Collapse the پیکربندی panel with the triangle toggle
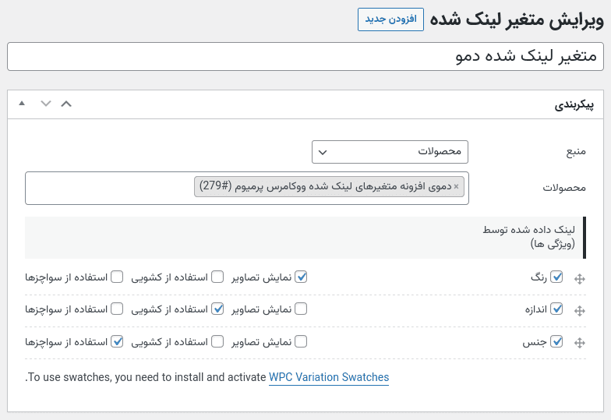Screen dimensions: 611x420 (x=22, y=104)
